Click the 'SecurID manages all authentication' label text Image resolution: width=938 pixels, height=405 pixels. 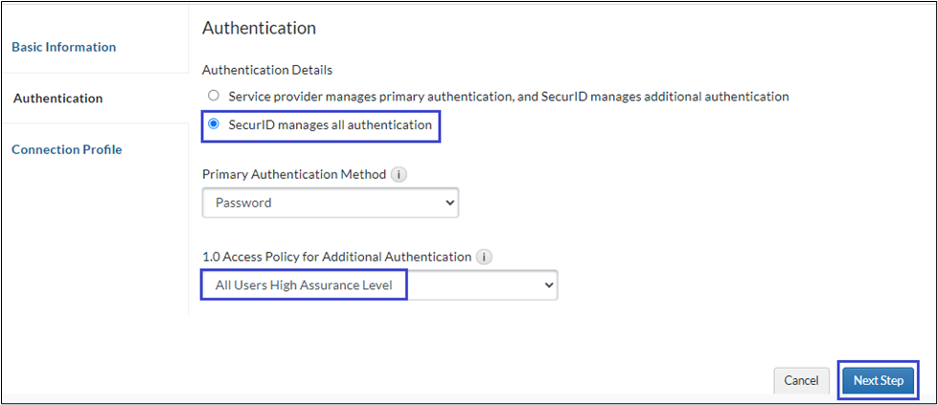click(330, 124)
